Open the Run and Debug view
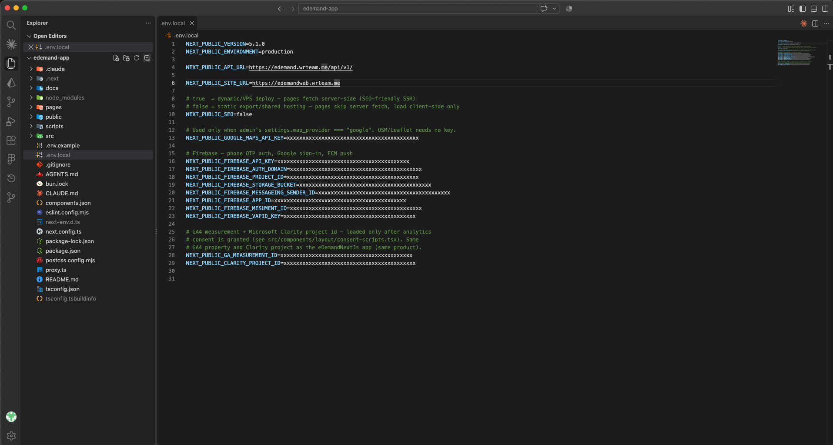 click(11, 121)
